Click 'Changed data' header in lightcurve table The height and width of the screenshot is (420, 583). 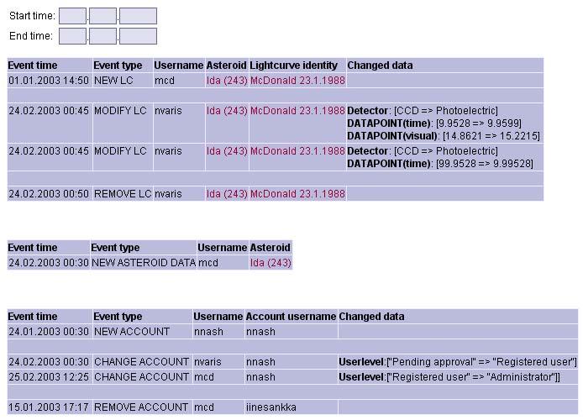click(380, 66)
